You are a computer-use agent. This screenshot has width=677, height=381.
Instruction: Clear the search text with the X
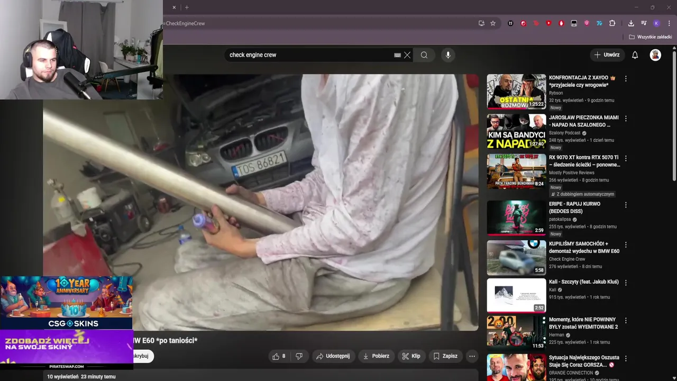pos(407,55)
